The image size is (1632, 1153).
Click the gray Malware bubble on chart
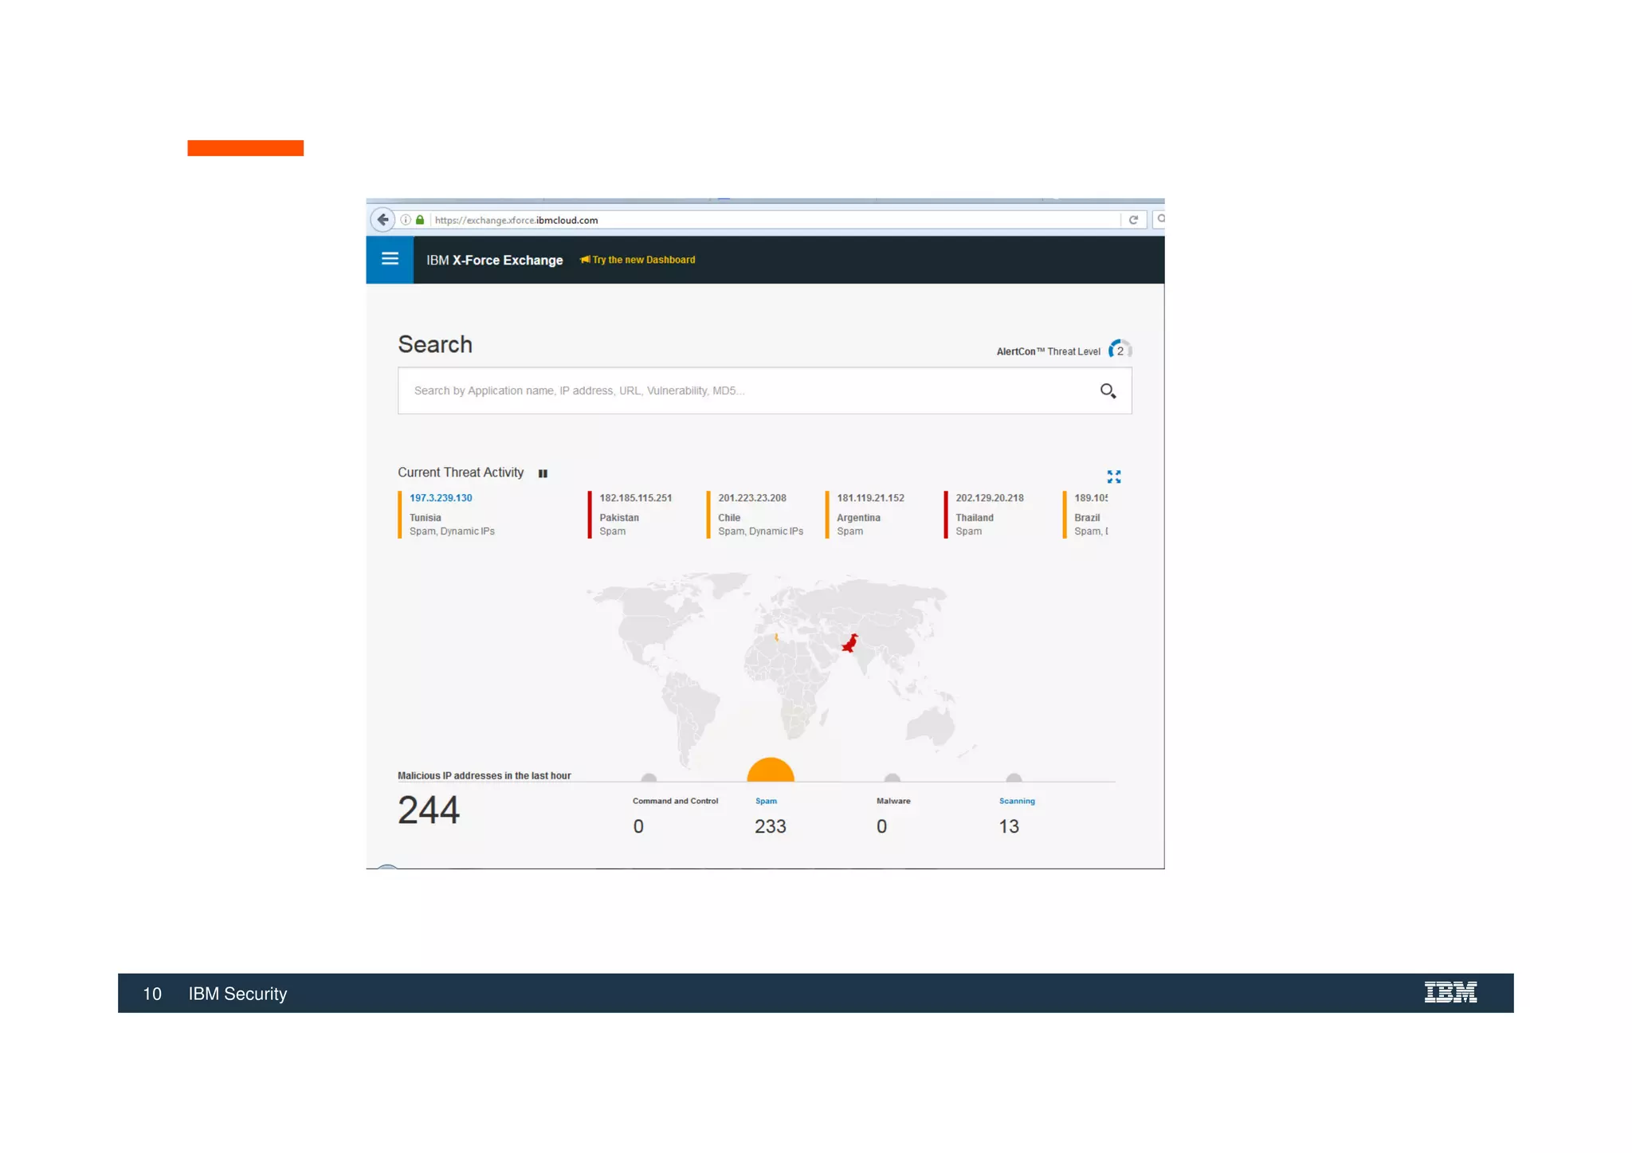pos(892,778)
